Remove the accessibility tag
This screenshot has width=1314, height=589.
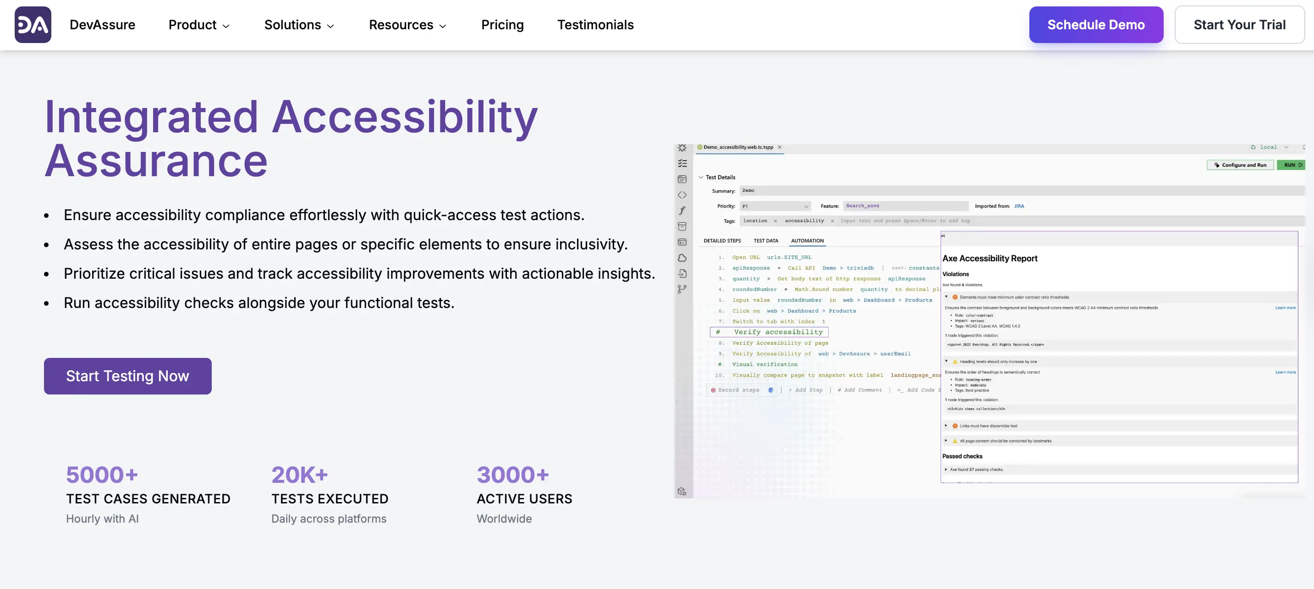point(832,221)
